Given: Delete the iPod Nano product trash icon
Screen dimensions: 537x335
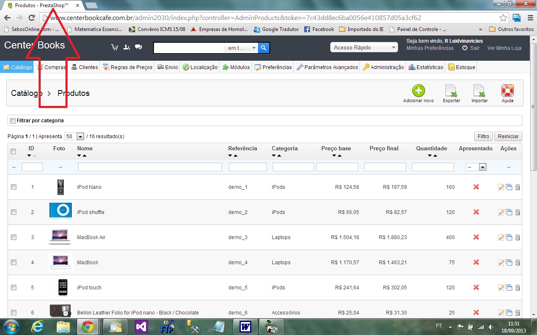Looking at the screenshot, I should [517, 187].
